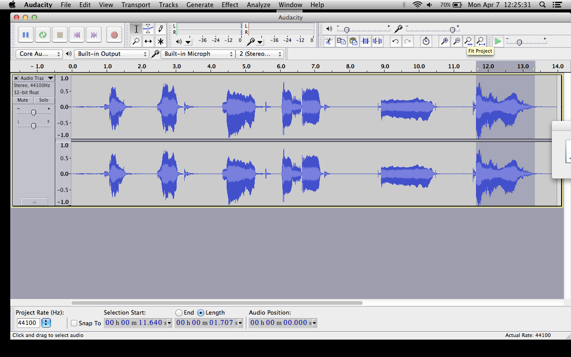Click the Fit Selection zoom icon

pyautogui.click(x=468, y=41)
